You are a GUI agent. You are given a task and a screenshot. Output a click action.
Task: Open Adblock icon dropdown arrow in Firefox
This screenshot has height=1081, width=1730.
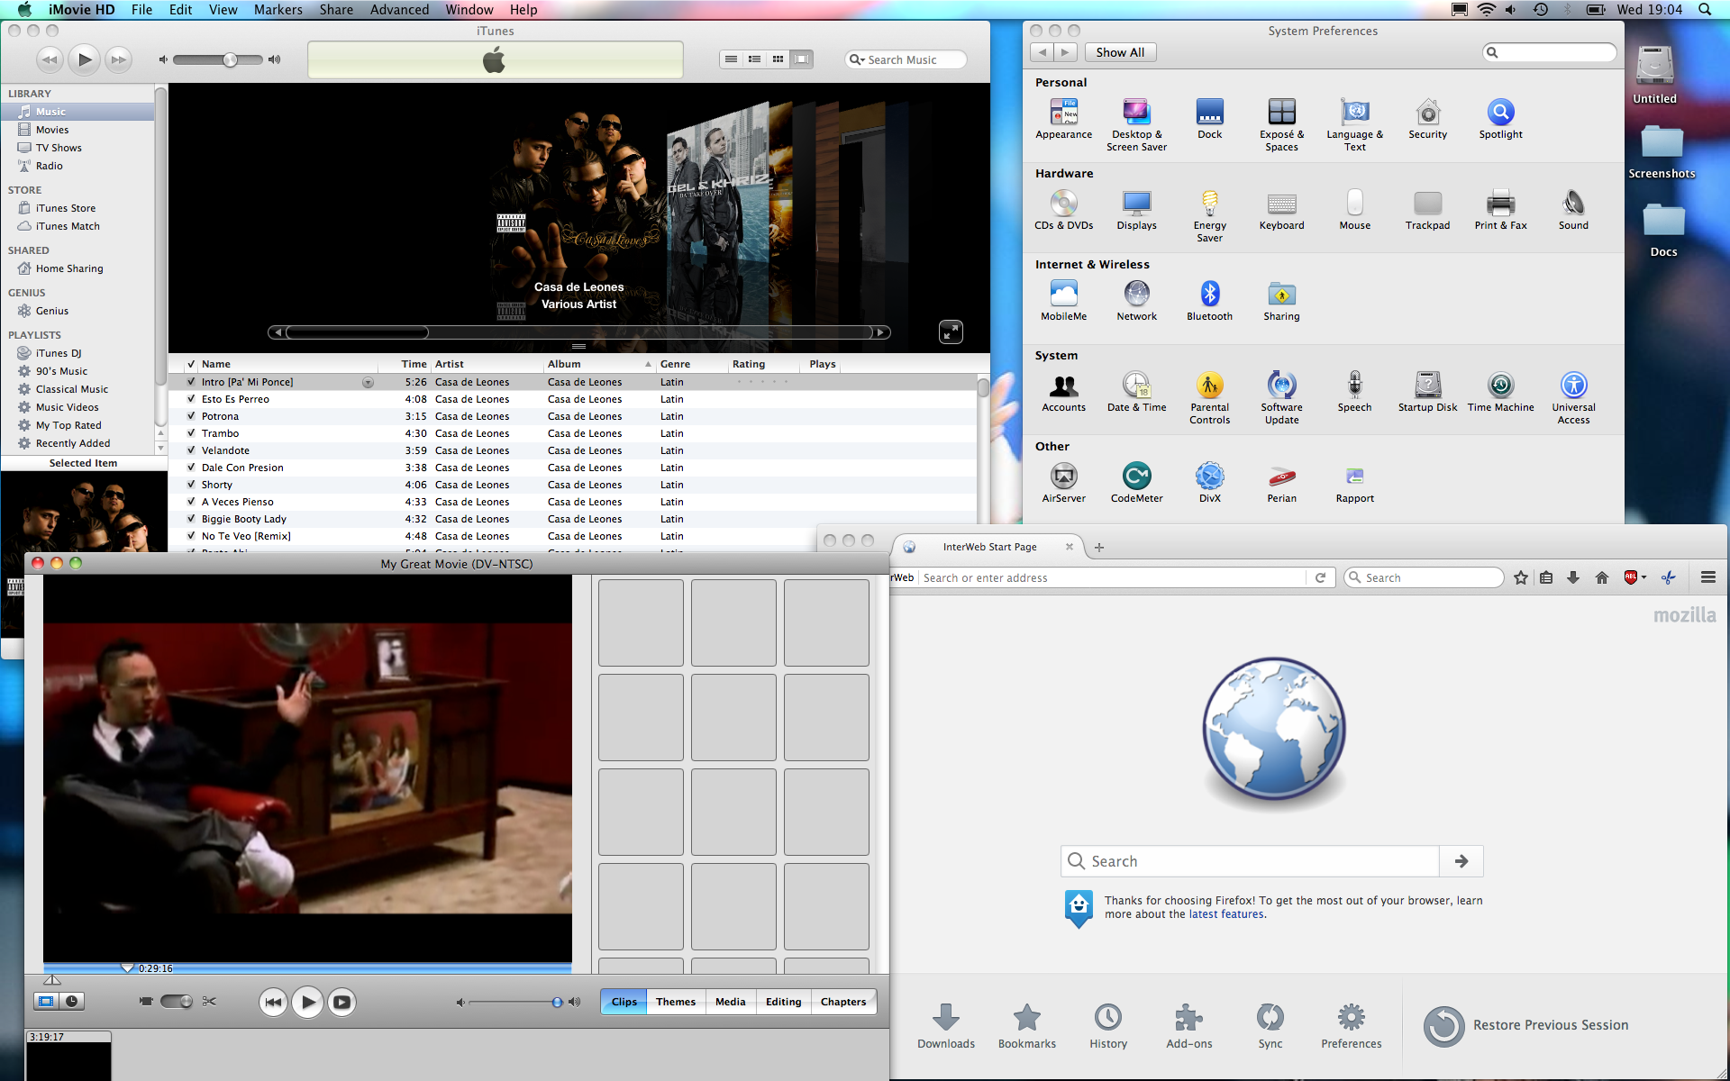[1644, 577]
